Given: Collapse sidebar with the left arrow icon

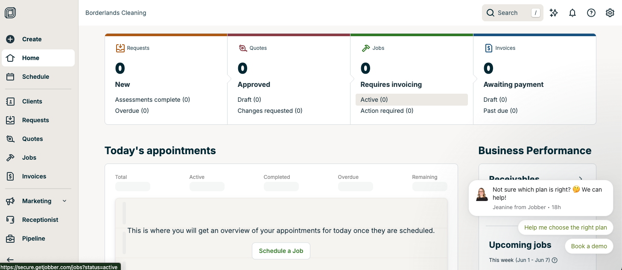Looking at the screenshot, I should tap(10, 259).
